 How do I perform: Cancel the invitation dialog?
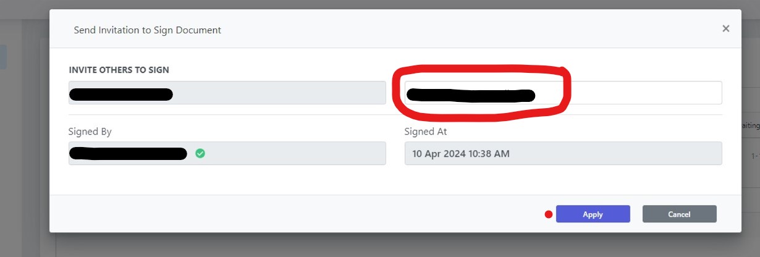(x=679, y=214)
